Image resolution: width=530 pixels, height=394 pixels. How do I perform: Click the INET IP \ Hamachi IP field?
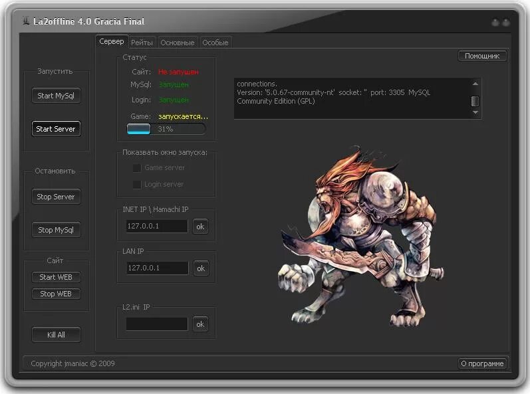point(157,226)
